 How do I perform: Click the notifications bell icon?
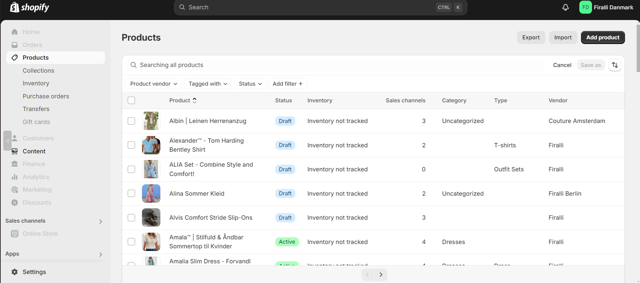pyautogui.click(x=565, y=7)
